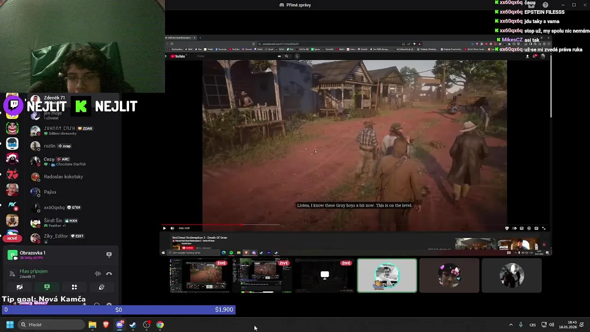590x332 pixels.
Task: Open Google Chrome from the taskbar
Action: click(160, 325)
